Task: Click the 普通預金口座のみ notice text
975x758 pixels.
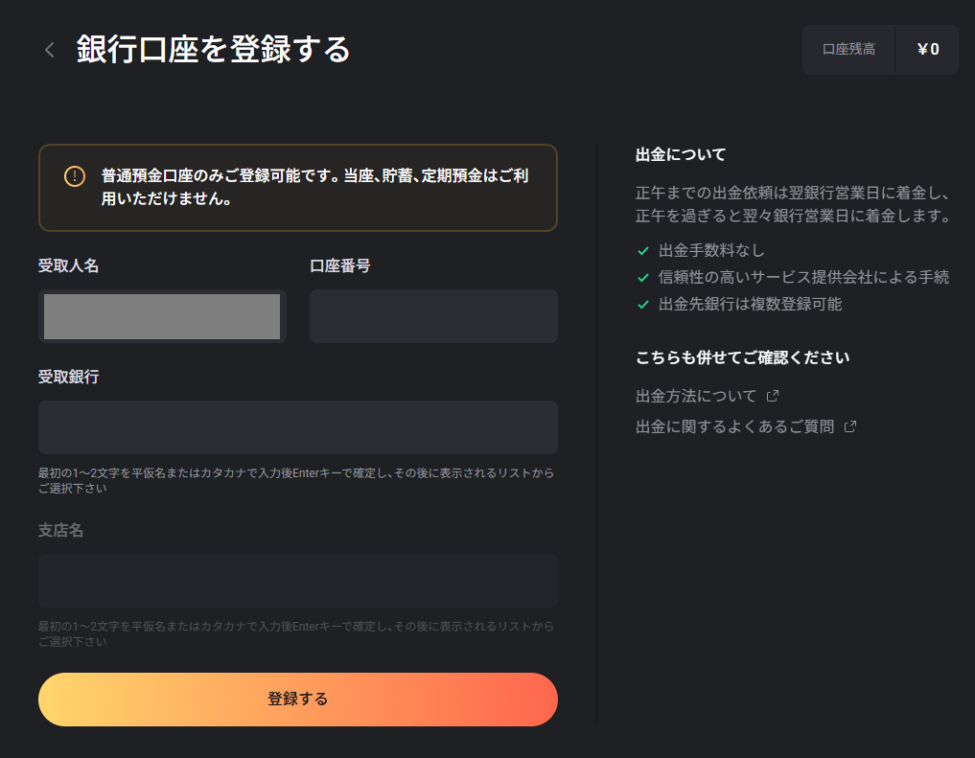Action: point(314,187)
